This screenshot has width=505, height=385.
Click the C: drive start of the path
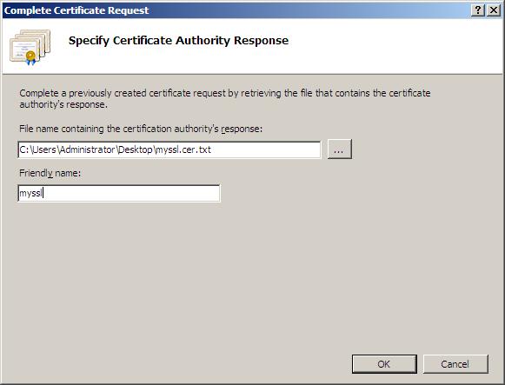click(24, 149)
